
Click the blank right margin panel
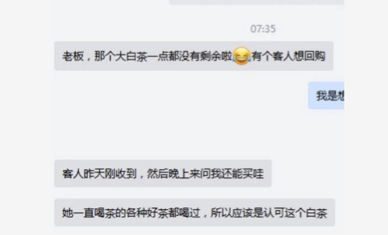[366, 117]
